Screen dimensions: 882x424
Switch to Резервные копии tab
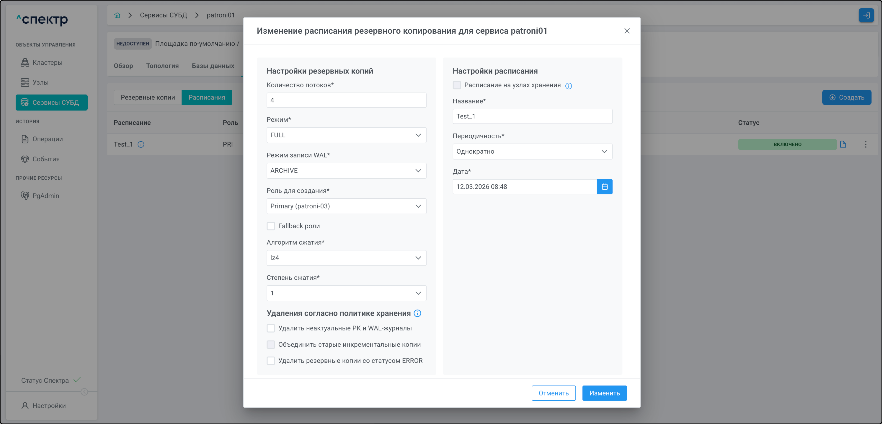coord(148,98)
